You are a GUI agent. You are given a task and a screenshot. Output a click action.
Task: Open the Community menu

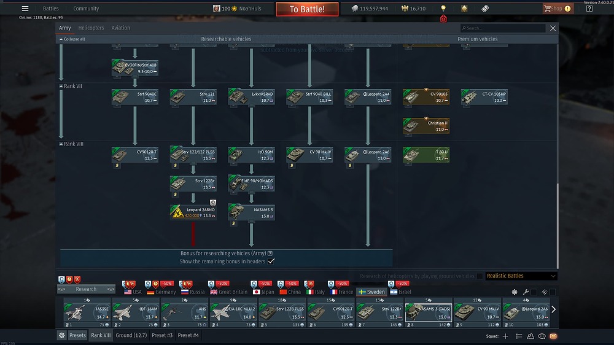point(86,9)
